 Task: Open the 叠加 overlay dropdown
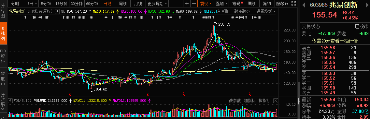[221, 4]
